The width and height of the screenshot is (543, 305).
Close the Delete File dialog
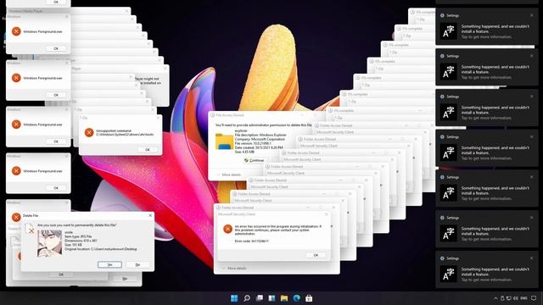point(150,215)
